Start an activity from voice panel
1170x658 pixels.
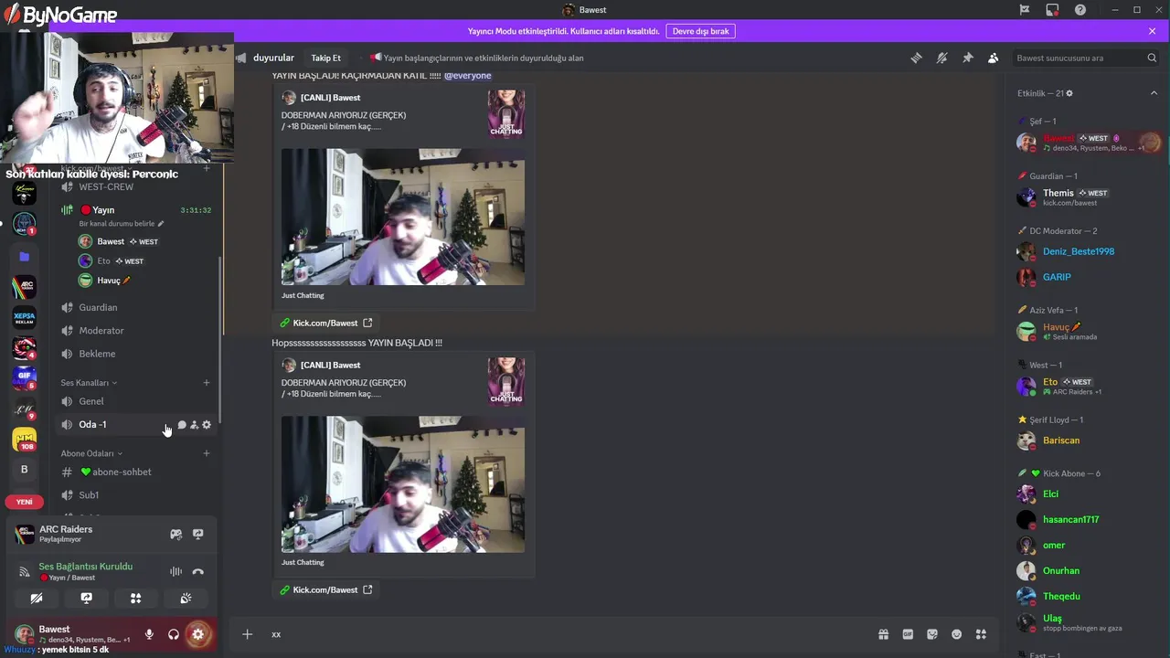(135, 599)
